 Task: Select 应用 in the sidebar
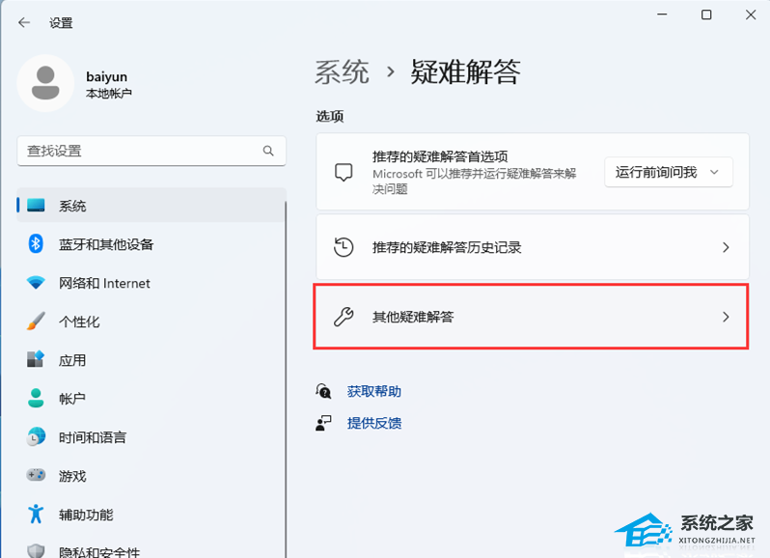coord(72,360)
